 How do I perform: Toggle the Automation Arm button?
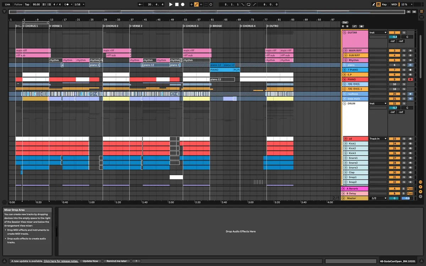click(x=196, y=5)
